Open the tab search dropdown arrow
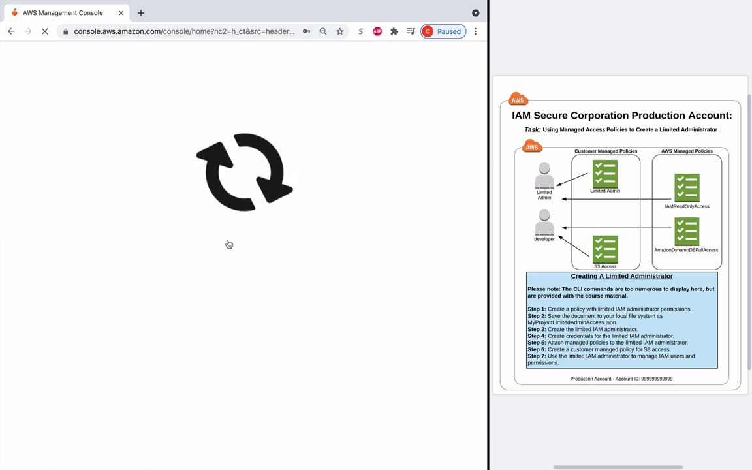Image resolution: width=752 pixels, height=470 pixels. (475, 13)
